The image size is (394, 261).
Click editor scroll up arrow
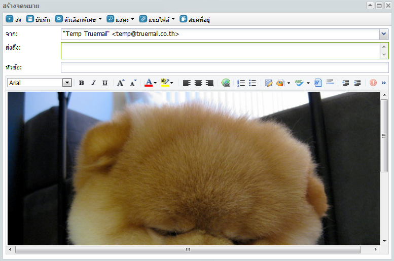coord(384,95)
